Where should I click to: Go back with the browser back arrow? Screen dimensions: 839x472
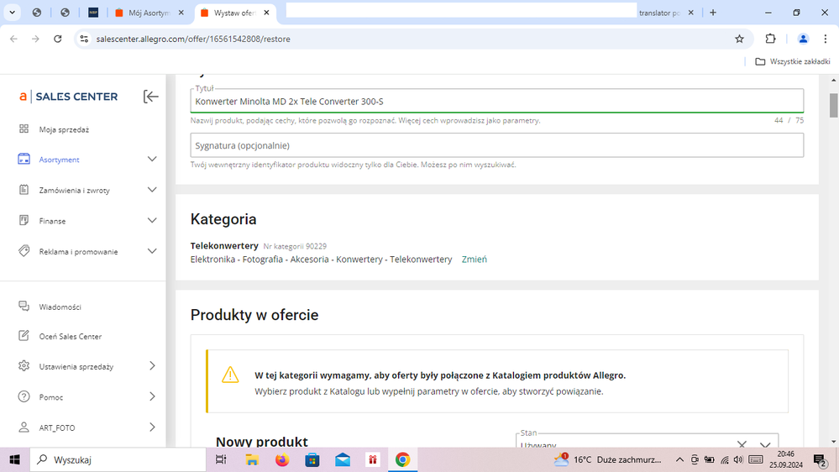(14, 39)
